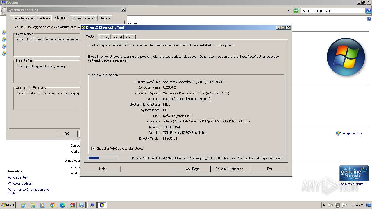
Task: Click the Start button
Action: pos(8,205)
